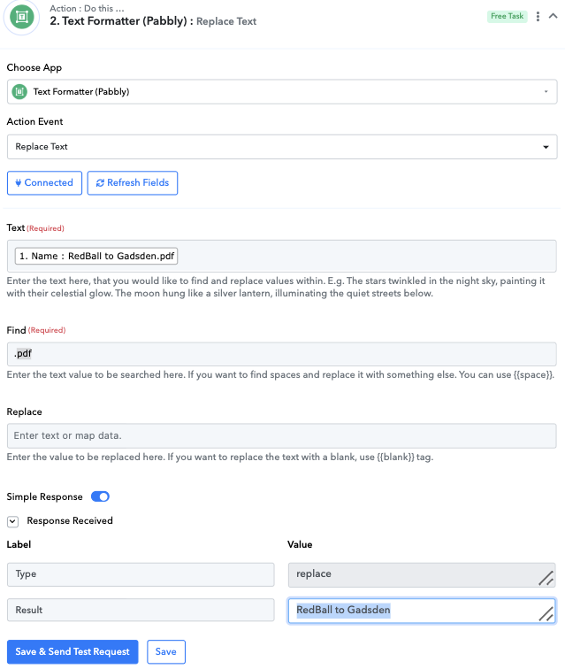Click the green Text Formatter step icon
This screenshot has height=669, width=565.
click(22, 17)
